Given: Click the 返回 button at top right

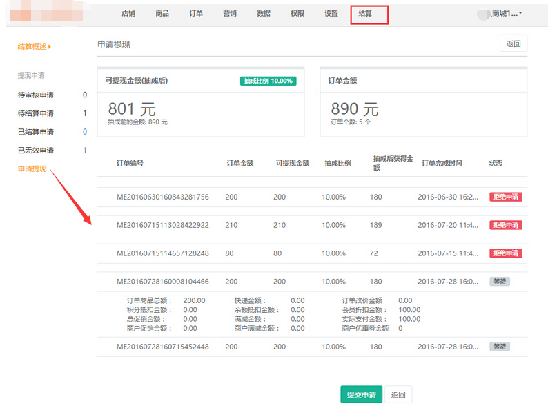Looking at the screenshot, I should click(x=513, y=44).
